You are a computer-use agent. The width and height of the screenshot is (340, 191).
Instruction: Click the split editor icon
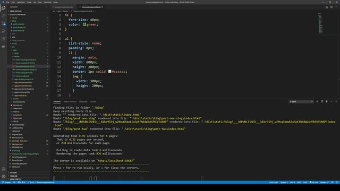[x=331, y=7]
